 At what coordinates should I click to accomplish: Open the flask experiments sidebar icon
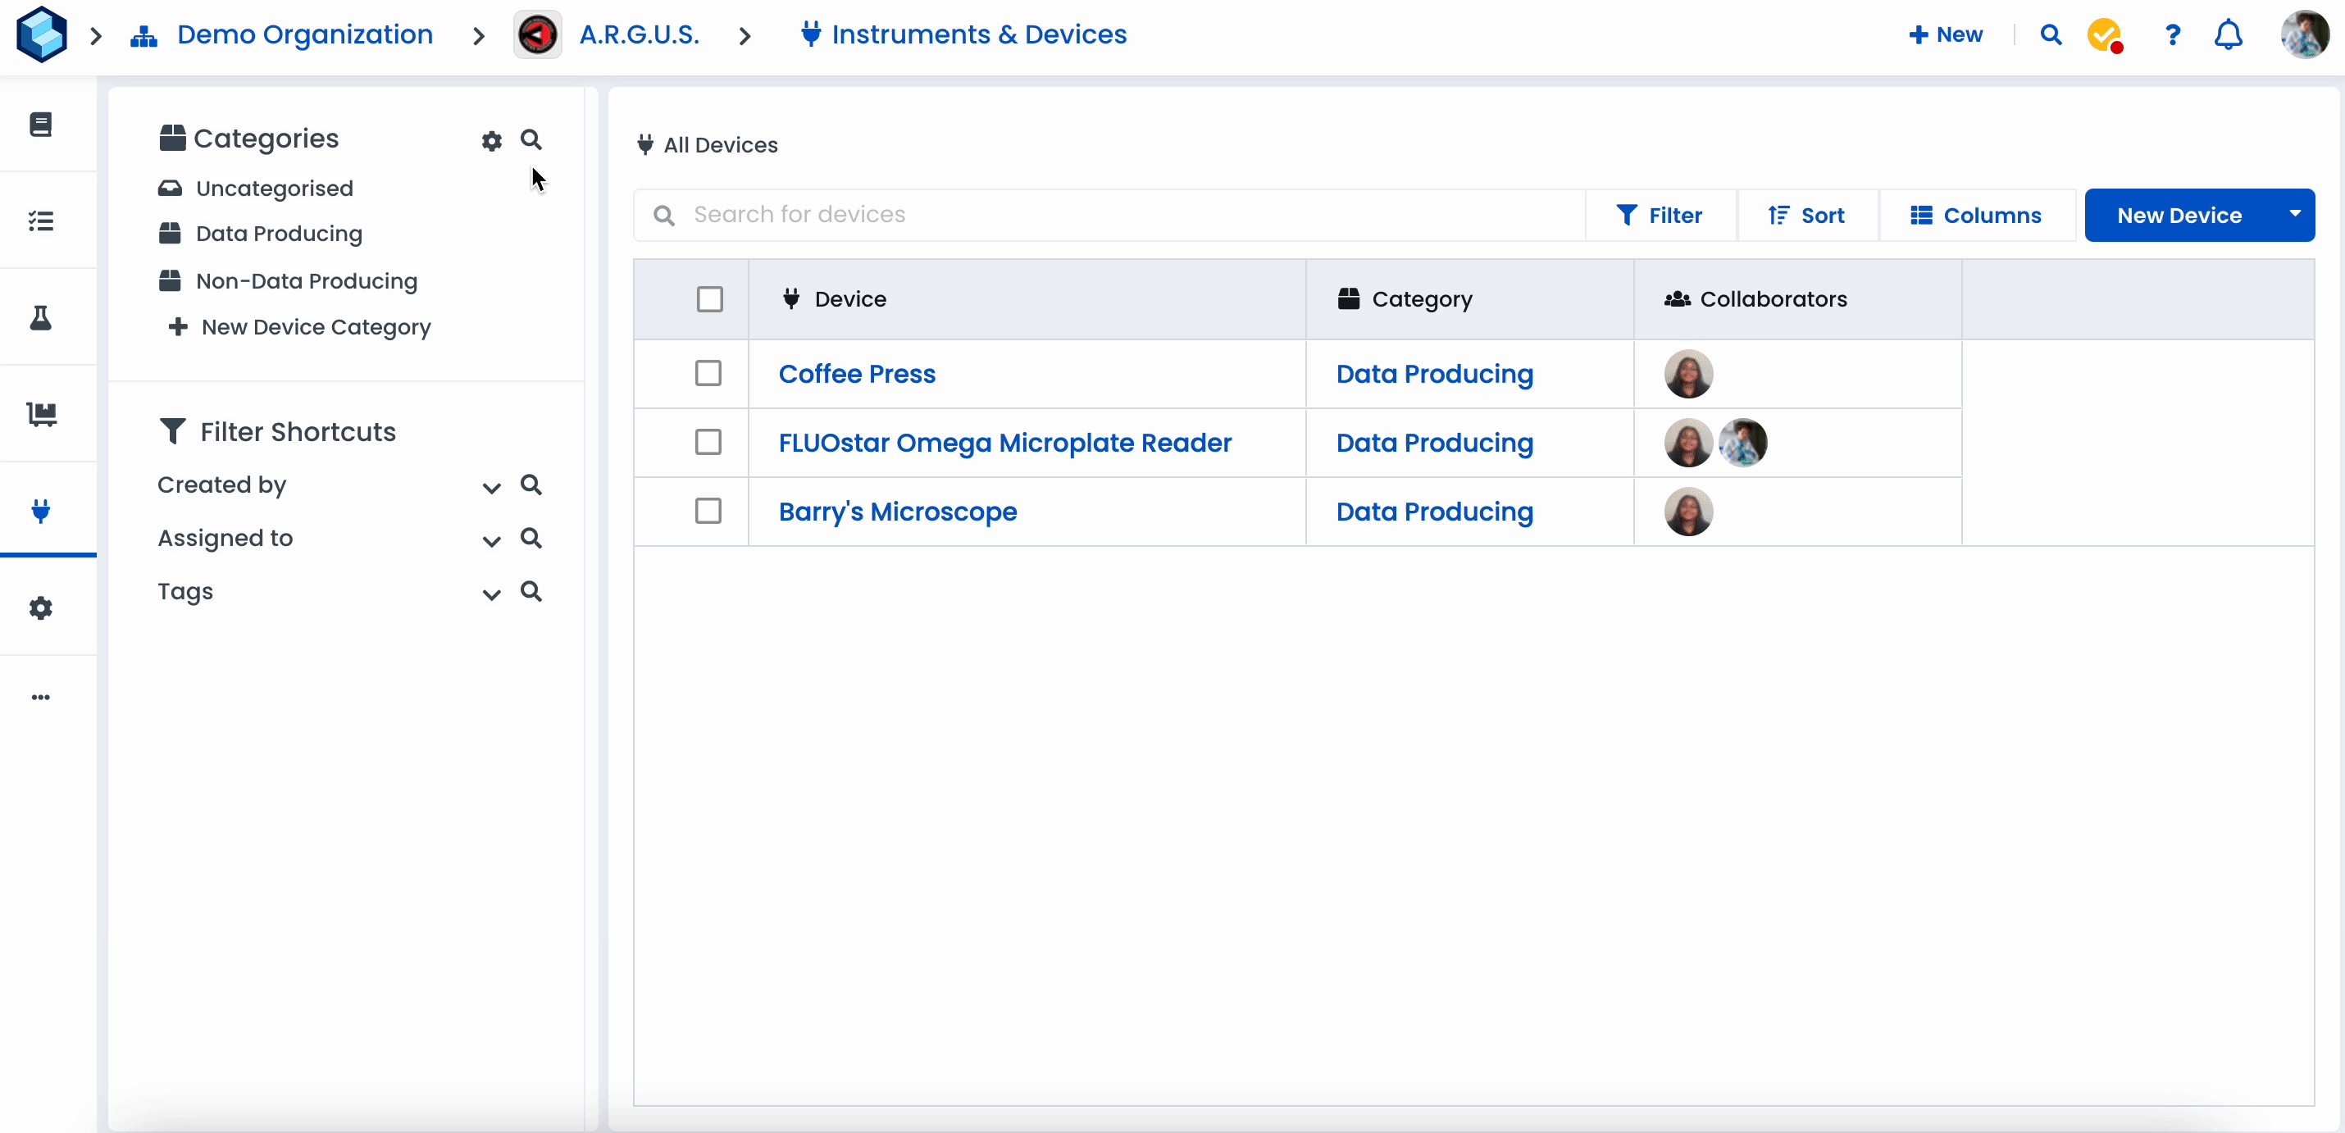(41, 317)
